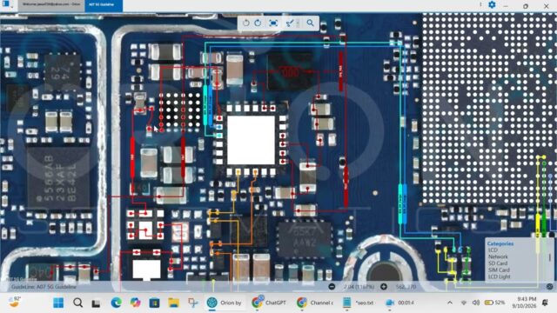Choose LCD Light category
The height and width of the screenshot is (313, 557).
499,276
